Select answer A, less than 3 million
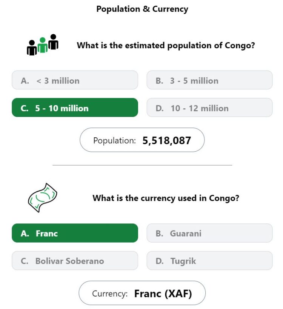 pos(75,80)
